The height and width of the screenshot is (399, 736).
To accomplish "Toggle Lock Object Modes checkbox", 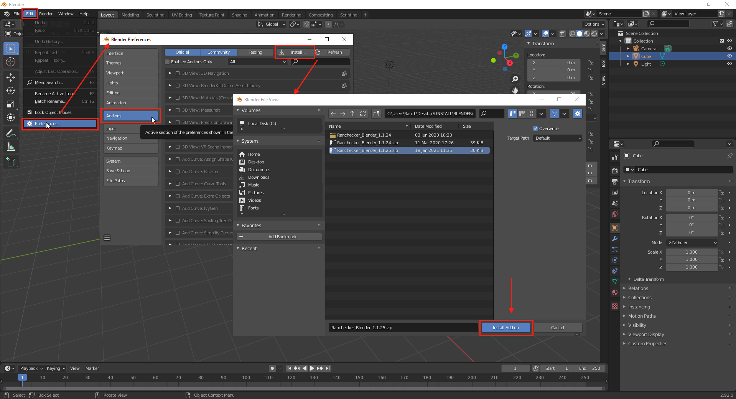I will (30, 112).
